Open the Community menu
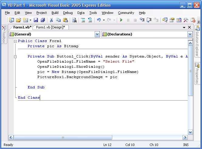This screenshot has width=202, height=149. tap(126, 13)
